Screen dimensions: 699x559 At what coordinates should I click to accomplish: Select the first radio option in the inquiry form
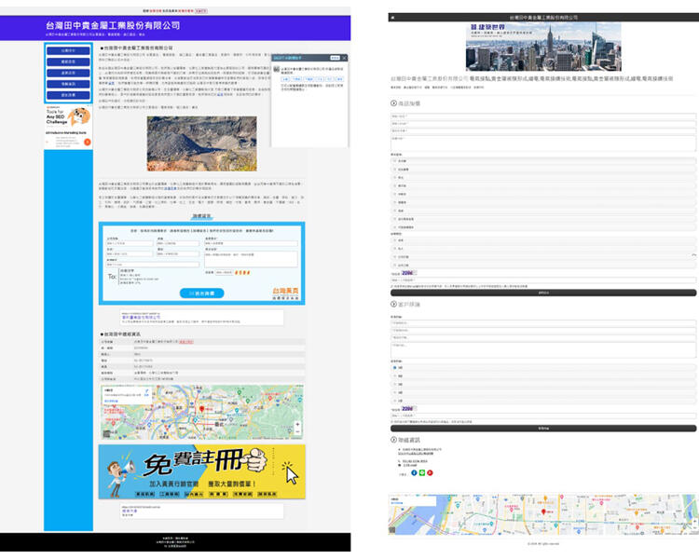(x=394, y=239)
